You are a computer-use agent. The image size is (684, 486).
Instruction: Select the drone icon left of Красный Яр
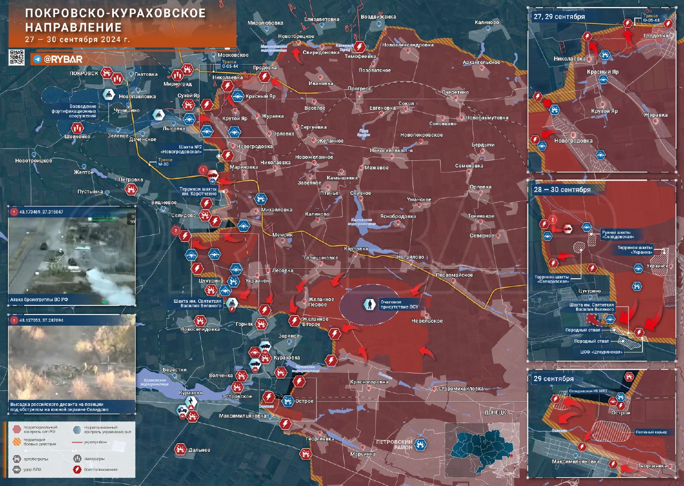pos(238,97)
